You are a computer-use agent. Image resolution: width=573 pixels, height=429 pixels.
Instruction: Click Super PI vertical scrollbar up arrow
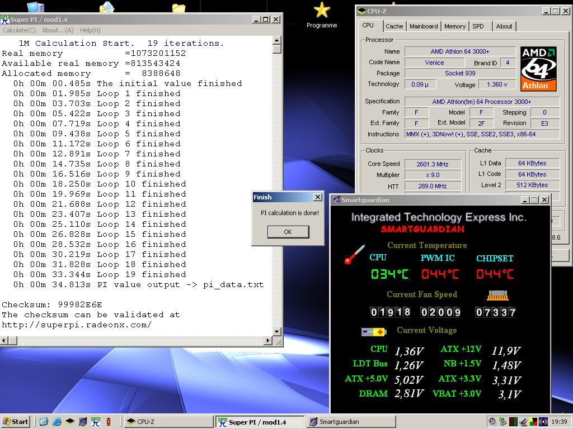(276, 40)
